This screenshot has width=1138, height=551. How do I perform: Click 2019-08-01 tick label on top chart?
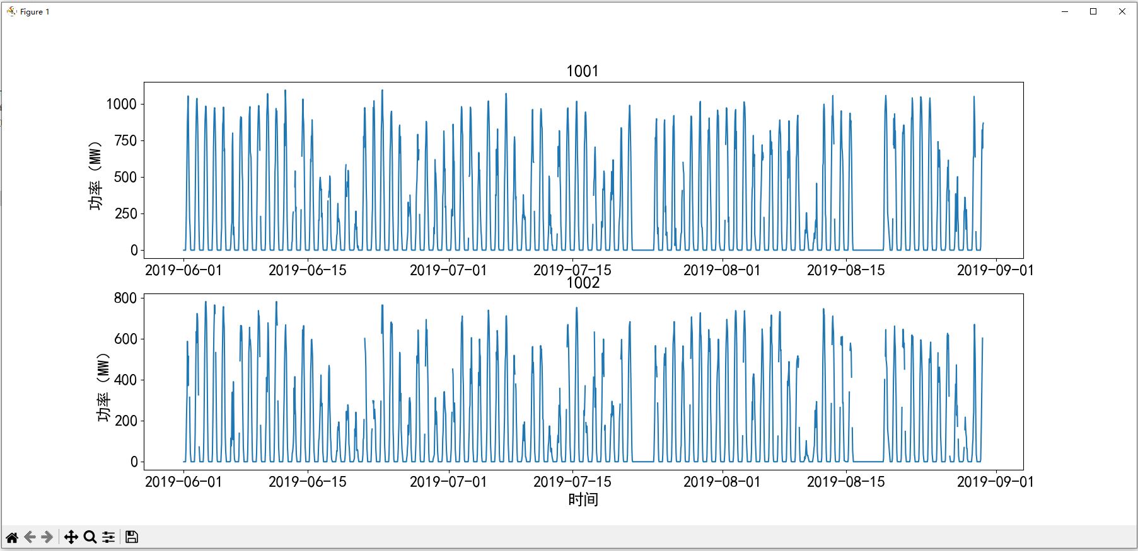click(722, 270)
